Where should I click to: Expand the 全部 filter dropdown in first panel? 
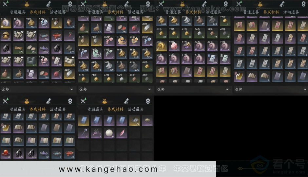pyautogui.click(x=38, y=89)
